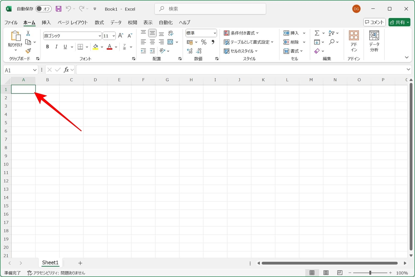This screenshot has width=415, height=277.
Task: Toggle top vertical alignment
Action: (x=144, y=33)
